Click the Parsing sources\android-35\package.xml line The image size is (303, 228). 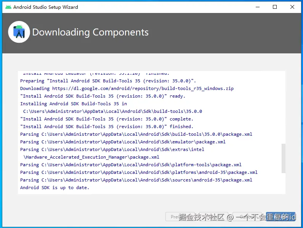[136, 180]
